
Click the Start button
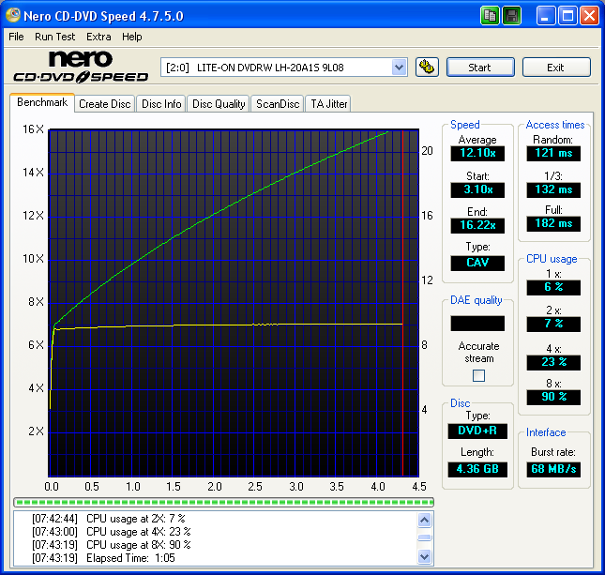(x=480, y=68)
